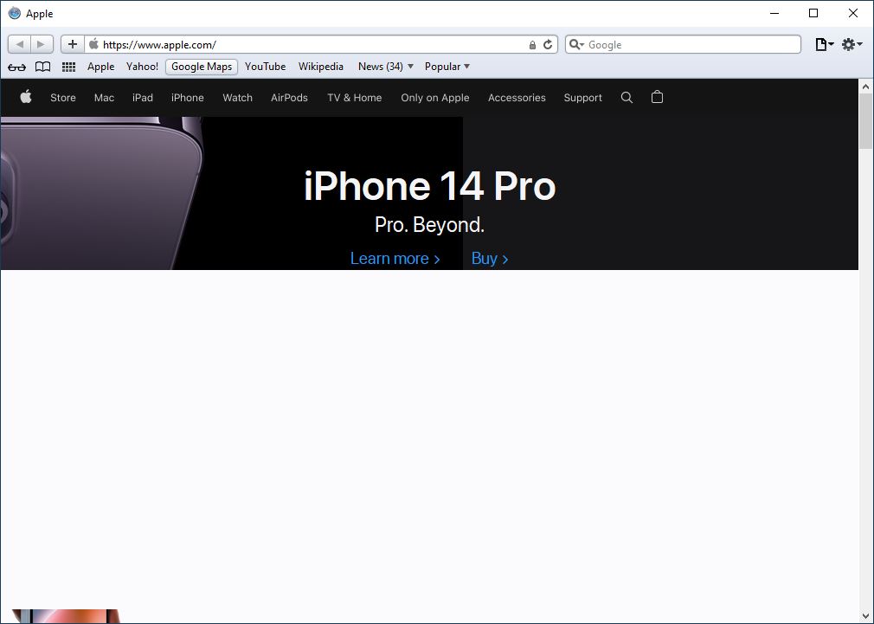The width and height of the screenshot is (874, 624).
Task: Add bookmark with the plus button
Action: coord(73,44)
